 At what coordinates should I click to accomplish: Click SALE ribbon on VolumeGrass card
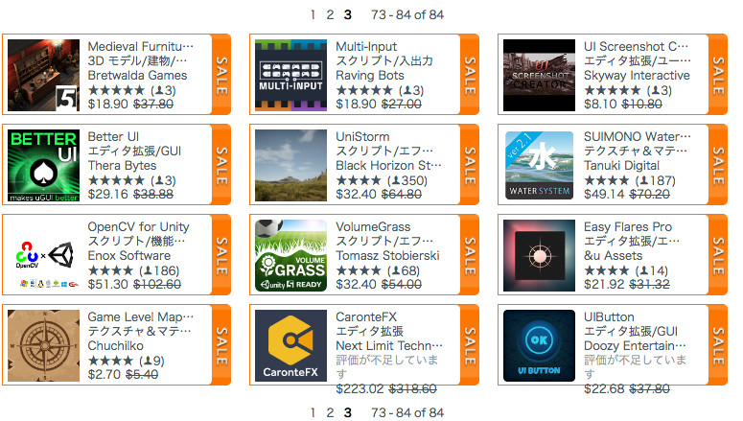(469, 255)
